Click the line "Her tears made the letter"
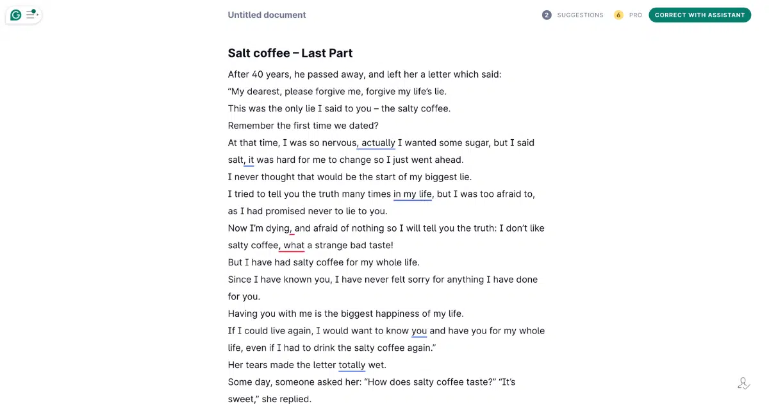769x404 pixels. point(282,365)
